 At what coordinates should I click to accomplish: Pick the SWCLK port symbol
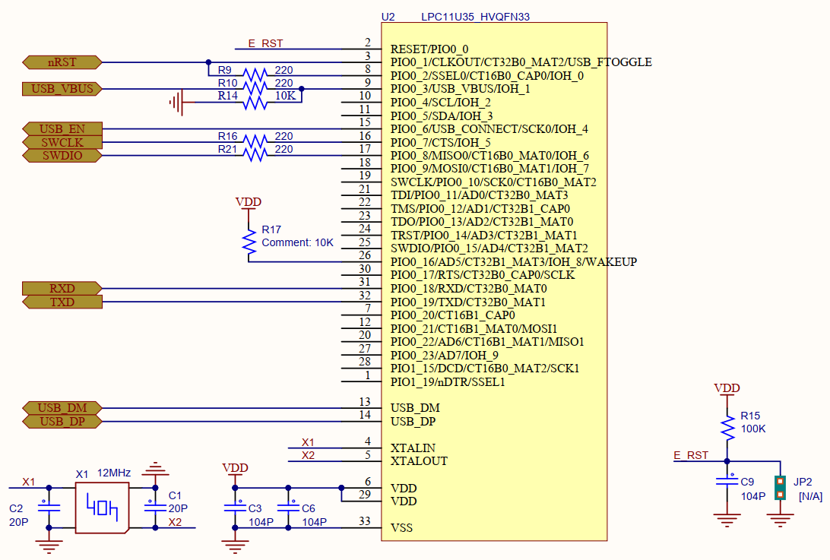tap(62, 142)
